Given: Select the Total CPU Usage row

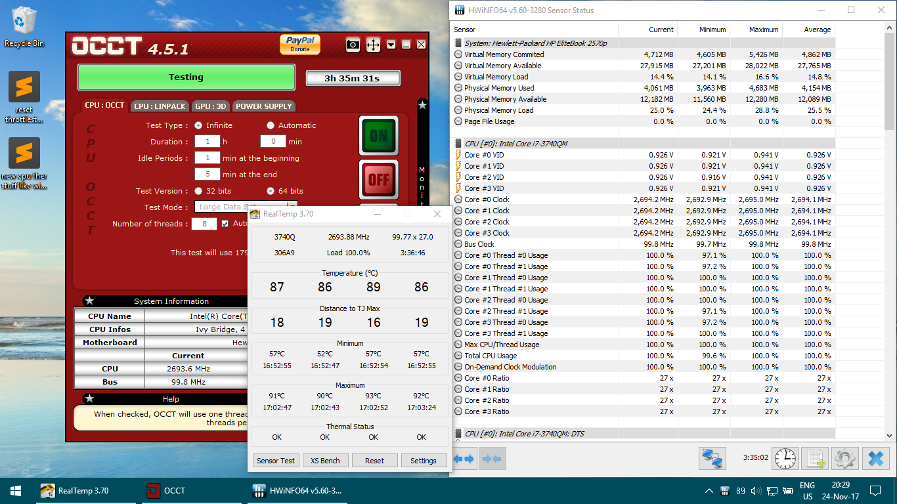Looking at the screenshot, I should coord(643,356).
